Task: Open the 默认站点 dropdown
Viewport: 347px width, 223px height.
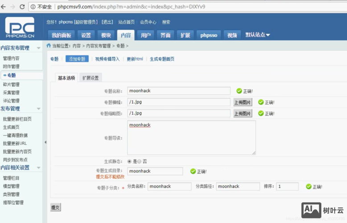Action: 258,35
